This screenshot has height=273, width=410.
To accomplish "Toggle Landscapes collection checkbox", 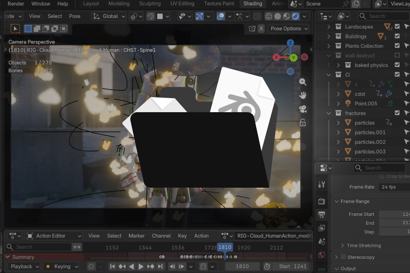I will tap(397, 26).
